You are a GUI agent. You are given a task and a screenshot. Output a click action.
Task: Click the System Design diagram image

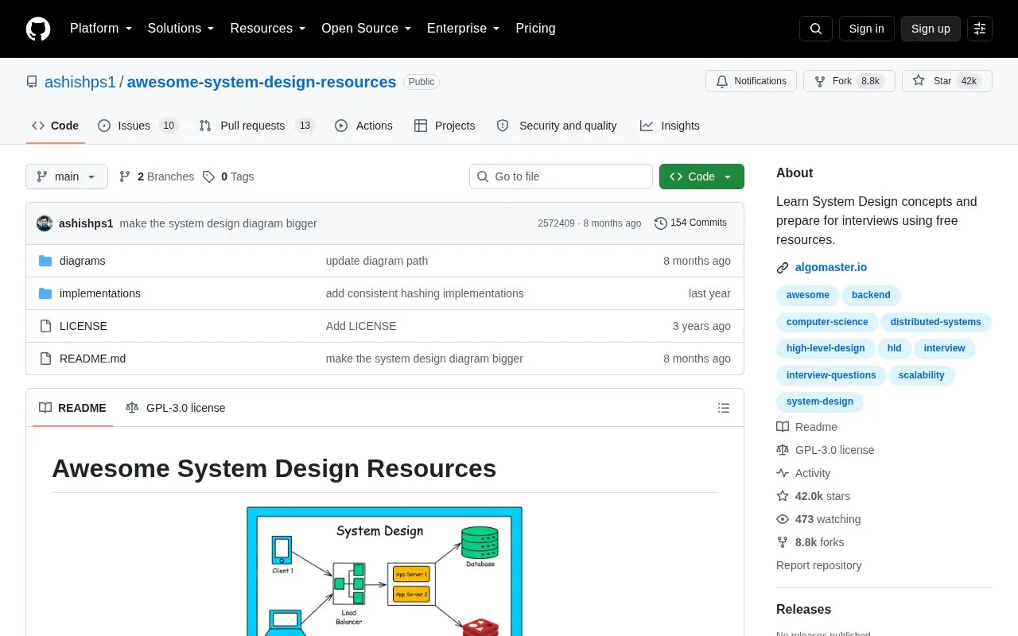(x=384, y=571)
